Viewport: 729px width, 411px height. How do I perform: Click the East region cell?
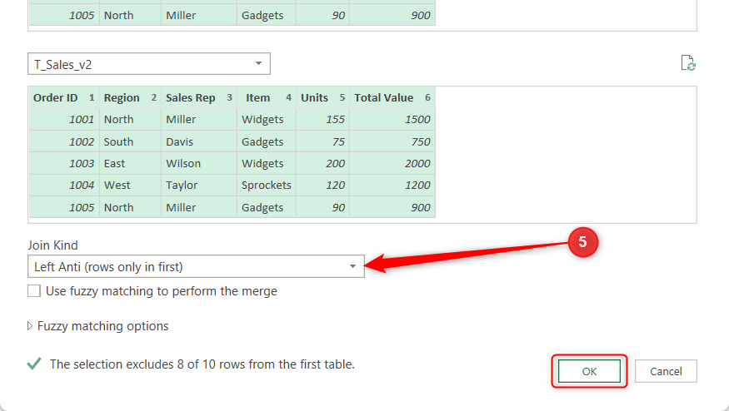[x=130, y=163]
